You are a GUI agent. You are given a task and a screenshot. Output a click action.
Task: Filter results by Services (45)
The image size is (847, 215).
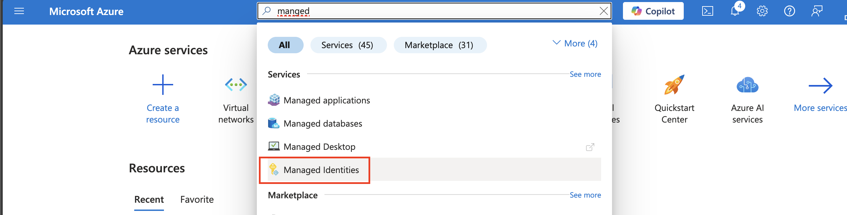pos(348,45)
